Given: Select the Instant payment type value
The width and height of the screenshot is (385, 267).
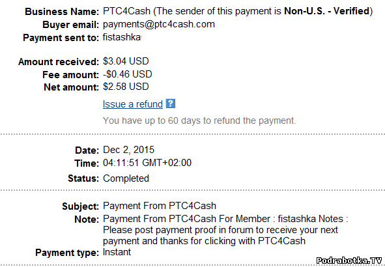Looking at the screenshot, I should tap(117, 252).
